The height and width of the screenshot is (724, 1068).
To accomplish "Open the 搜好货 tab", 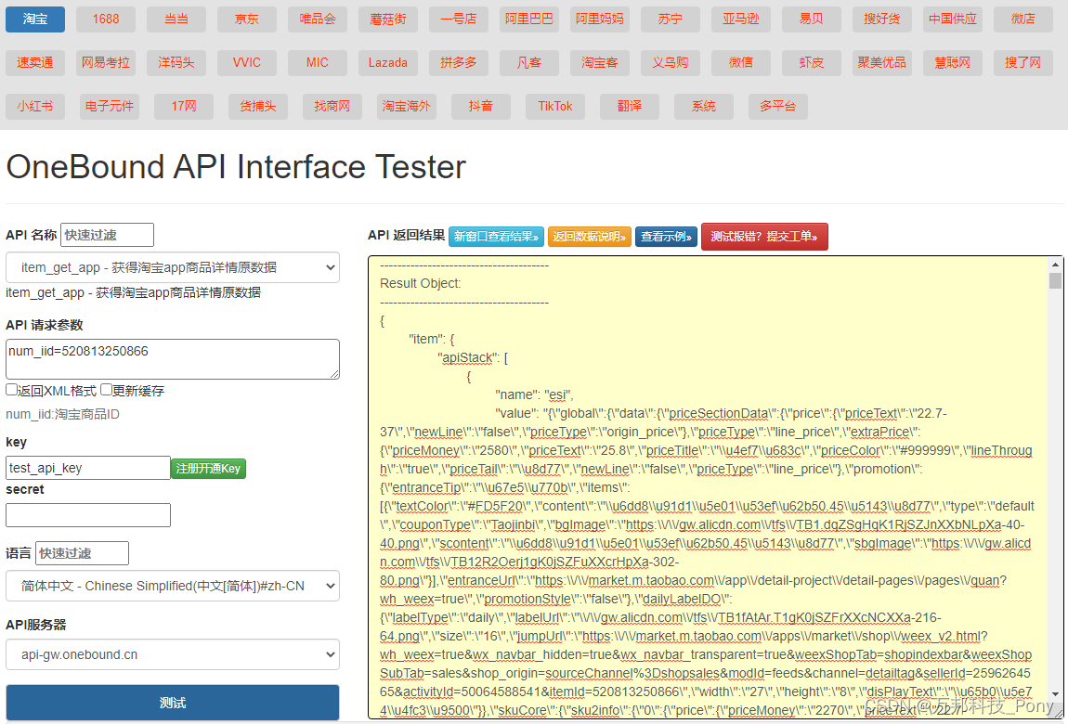I will click(882, 19).
